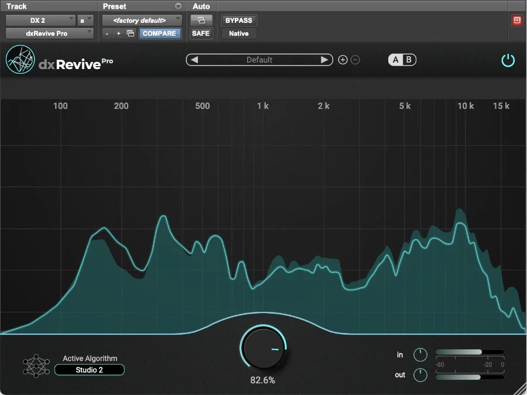Switch to the B comparison state
Viewport: 527px width, 395px height.
coord(409,59)
